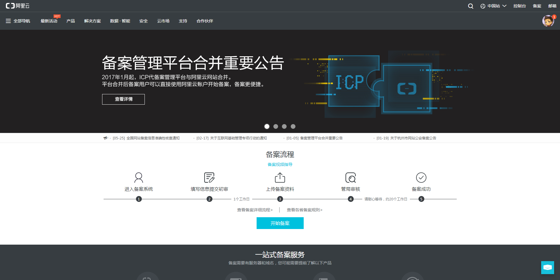Click the announcement megaphone icon
The width and height of the screenshot is (560, 280).
(x=106, y=138)
